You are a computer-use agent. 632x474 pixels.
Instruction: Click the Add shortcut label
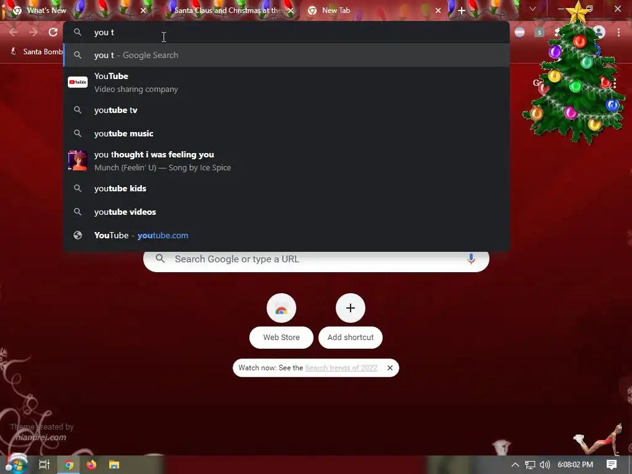tap(351, 338)
